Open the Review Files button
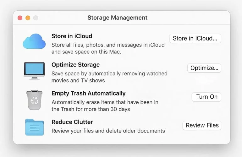Viewport: 242px width, 157px height. [202, 125]
